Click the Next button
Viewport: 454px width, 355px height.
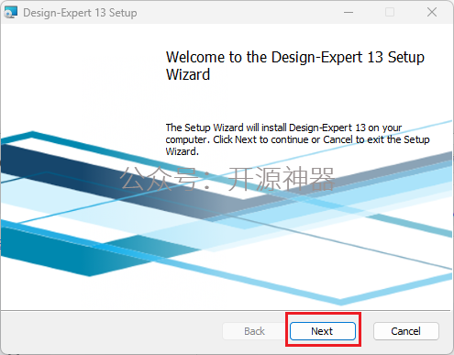point(323,331)
